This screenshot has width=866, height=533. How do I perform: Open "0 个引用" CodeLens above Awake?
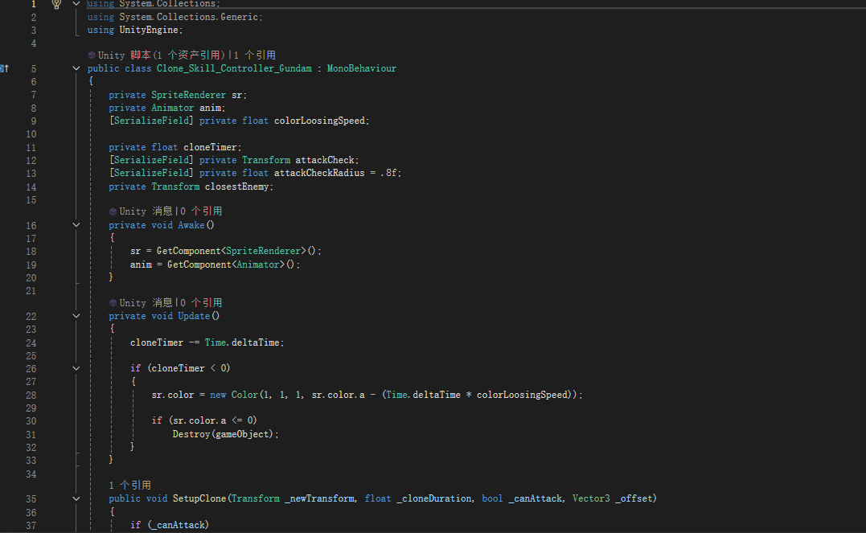201,211
